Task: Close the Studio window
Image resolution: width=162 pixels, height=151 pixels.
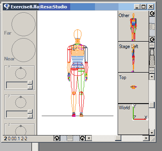Action: [x=151, y=7]
